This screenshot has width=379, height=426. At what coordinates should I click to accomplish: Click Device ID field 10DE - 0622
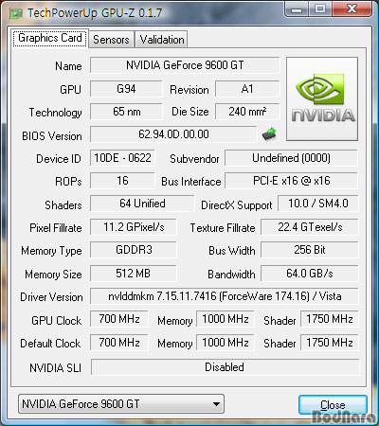(122, 158)
